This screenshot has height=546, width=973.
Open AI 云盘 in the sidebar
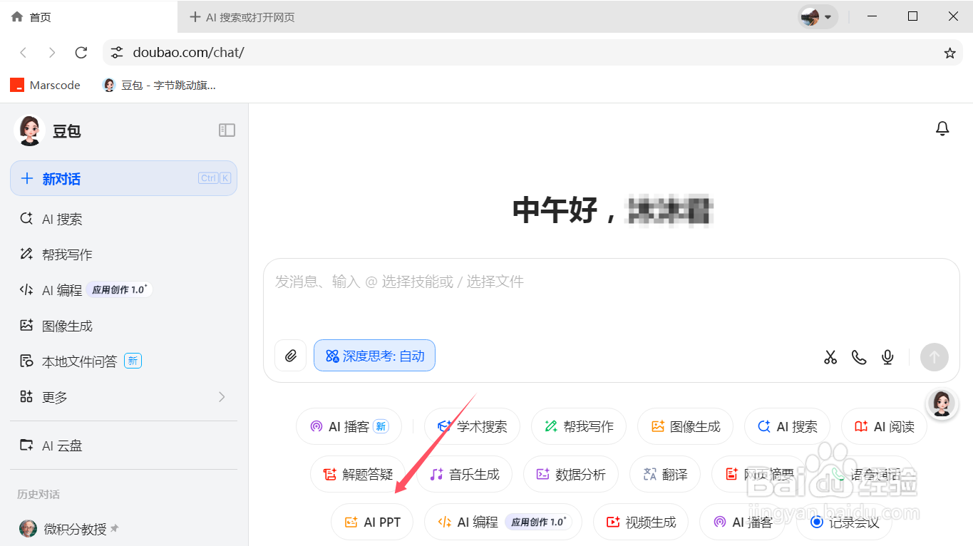123,445
